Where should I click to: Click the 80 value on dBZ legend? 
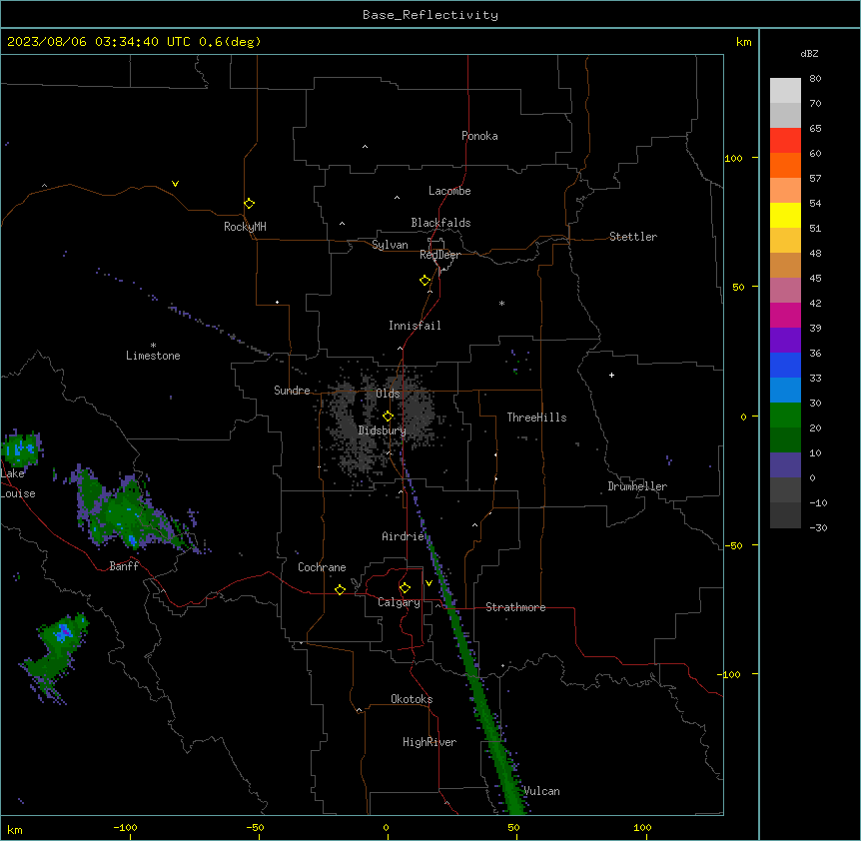[x=815, y=79]
